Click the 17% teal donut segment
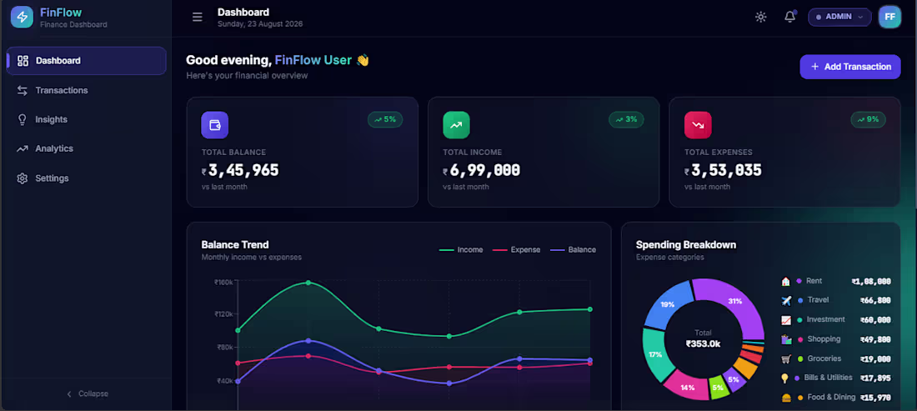Image resolution: width=917 pixels, height=411 pixels. click(x=655, y=354)
